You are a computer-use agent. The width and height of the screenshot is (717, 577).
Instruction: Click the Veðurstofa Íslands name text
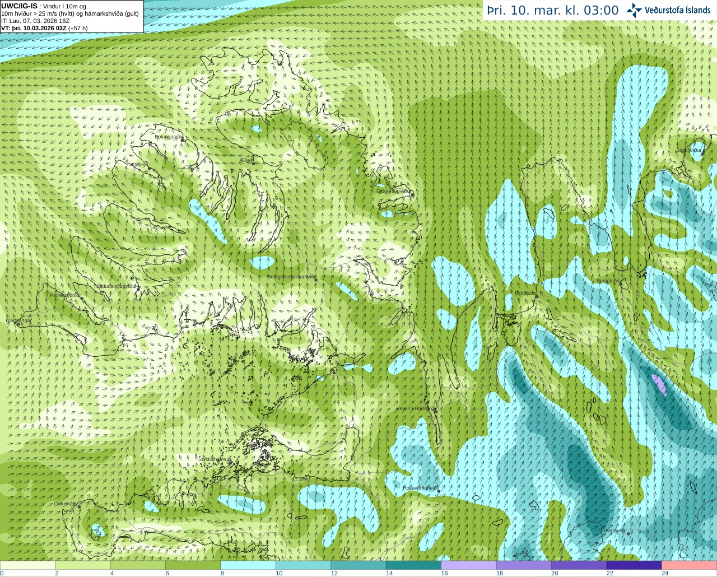[x=678, y=10]
